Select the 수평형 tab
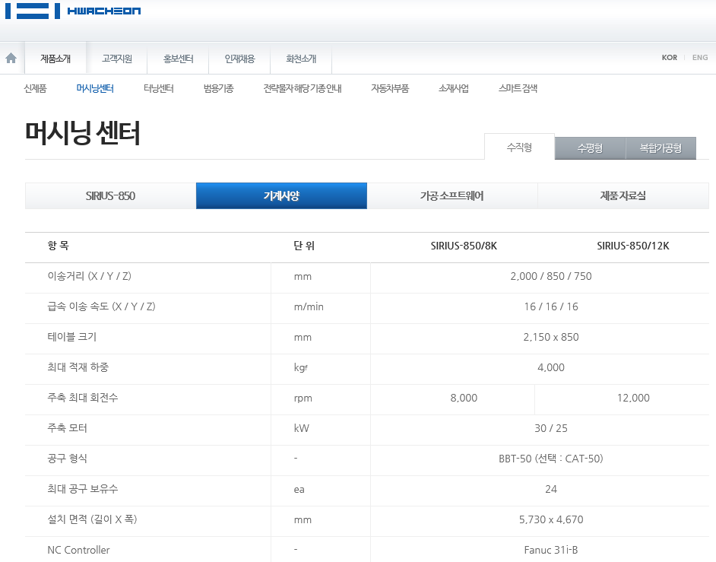 click(x=590, y=148)
